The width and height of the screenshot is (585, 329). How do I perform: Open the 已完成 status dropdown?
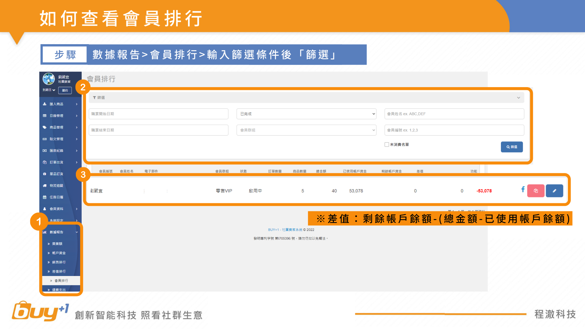click(306, 114)
